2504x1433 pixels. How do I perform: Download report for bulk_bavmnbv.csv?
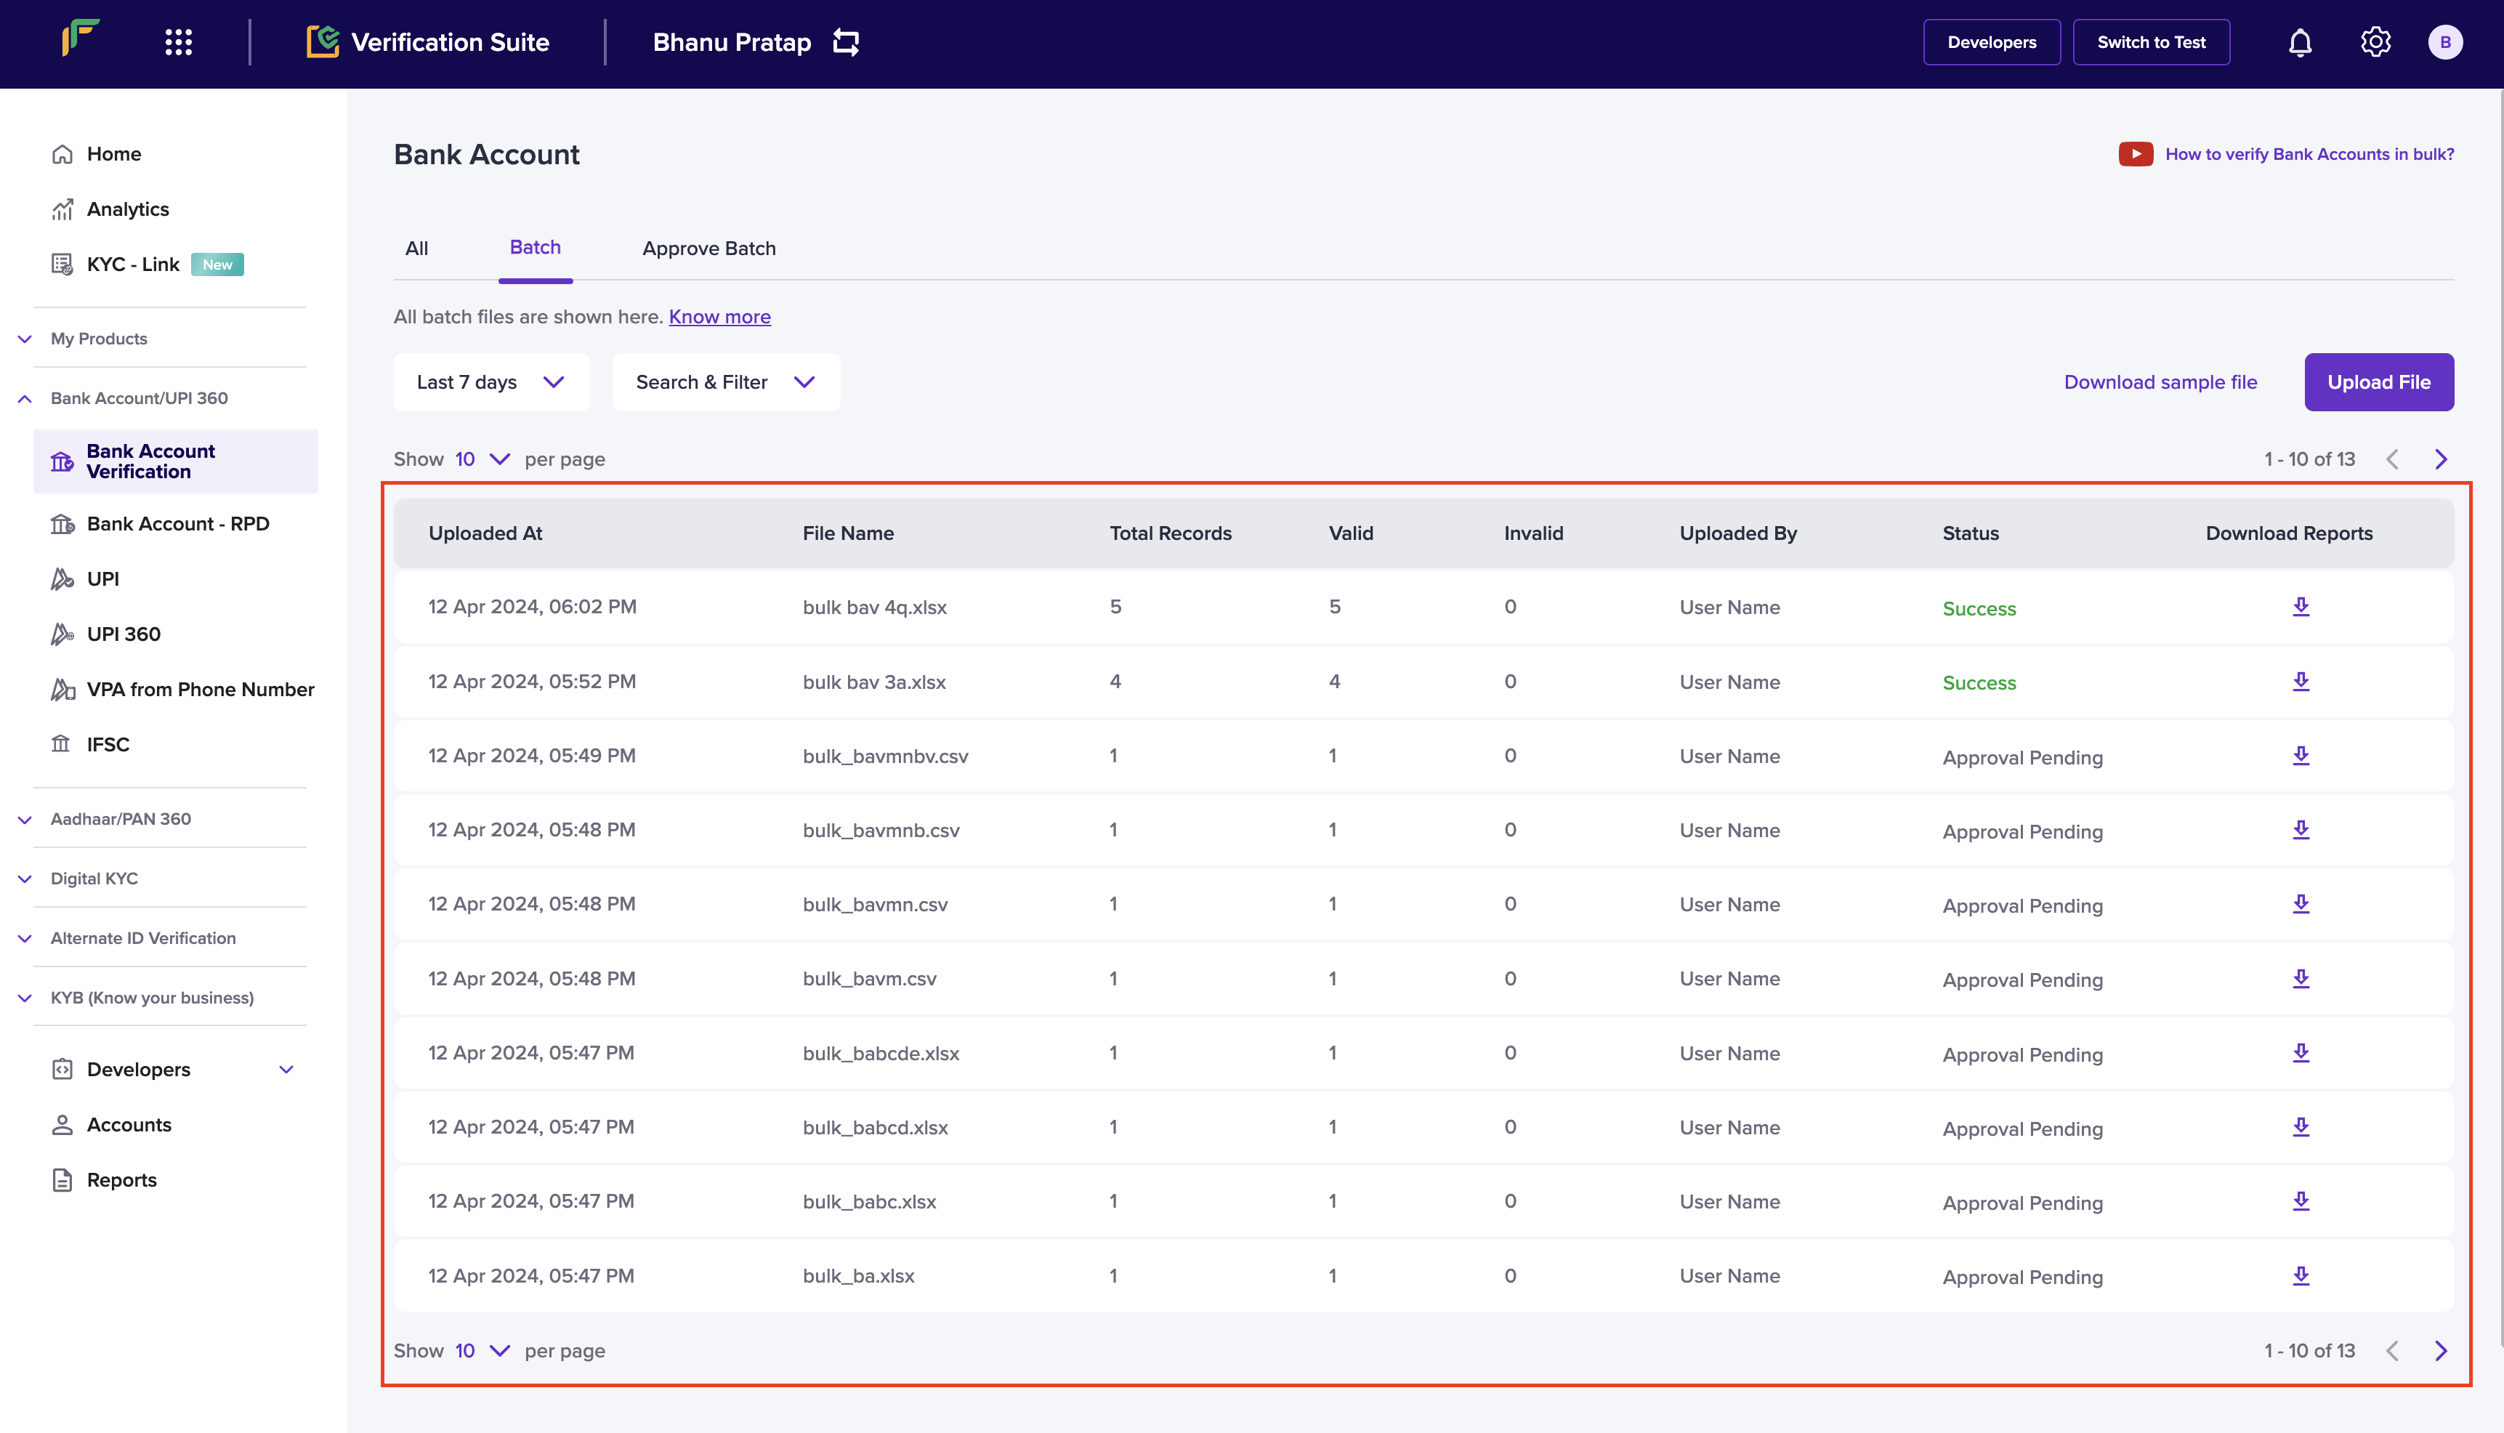[2301, 755]
